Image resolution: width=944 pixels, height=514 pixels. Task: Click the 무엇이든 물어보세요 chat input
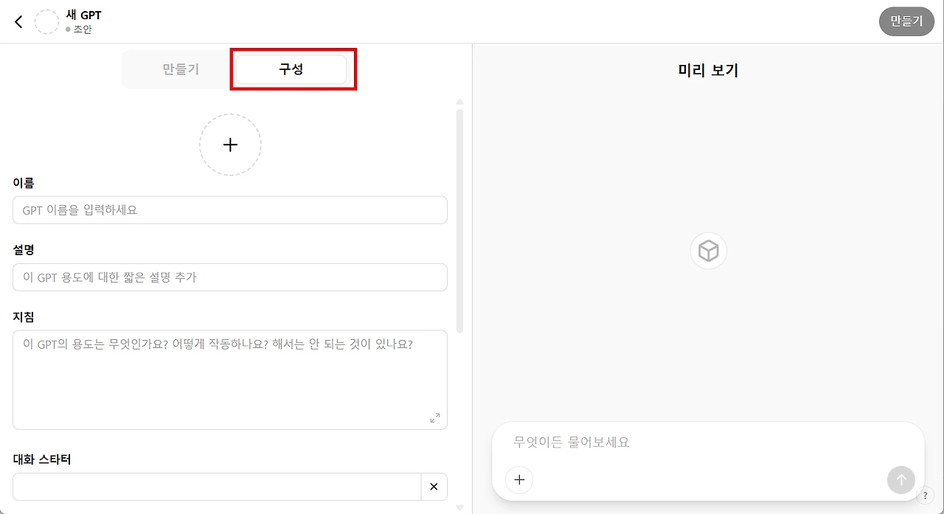(708, 442)
